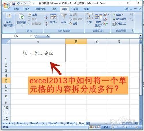144x131 pixels.
Task: Click Text to Columns (分列)
Action: tap(90, 18)
